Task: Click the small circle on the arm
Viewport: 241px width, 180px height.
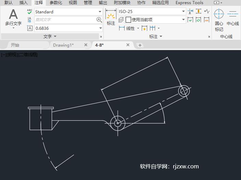Action: click(184, 91)
